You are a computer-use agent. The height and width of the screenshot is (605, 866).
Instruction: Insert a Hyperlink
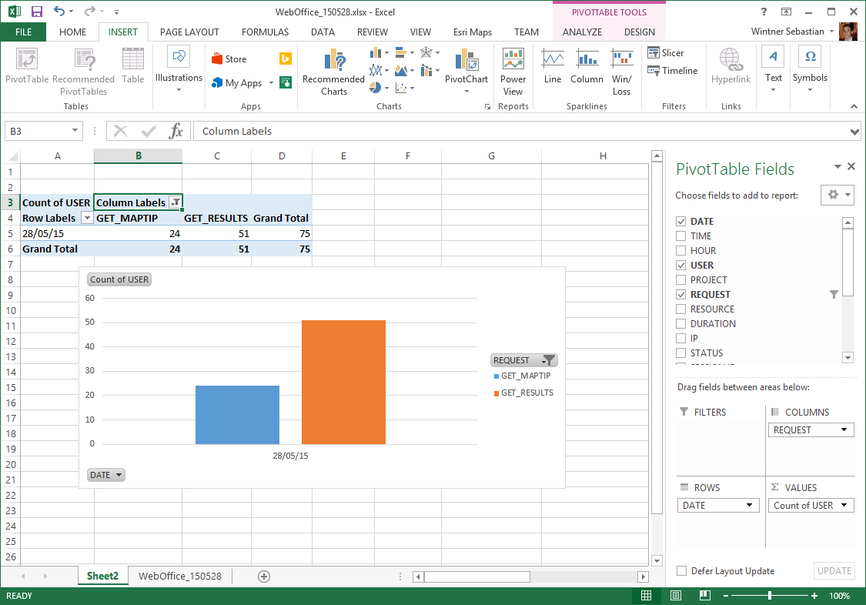click(730, 71)
